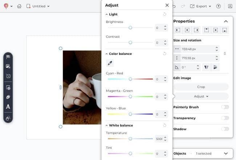The height and width of the screenshot is (160, 236).
Task: Click the Brightness value field
Action: (x=159, y=28)
